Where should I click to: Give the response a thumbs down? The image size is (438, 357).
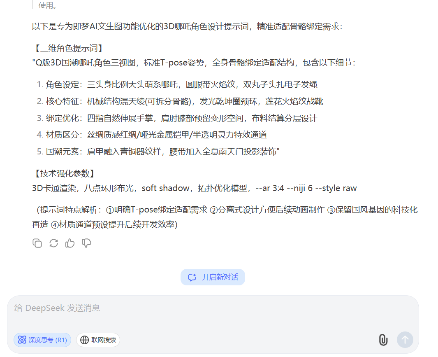86,243
